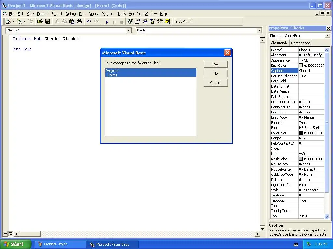Image resolution: width=333 pixels, height=249 pixels.
Task: Select the Font property row
Action: (x=297, y=128)
